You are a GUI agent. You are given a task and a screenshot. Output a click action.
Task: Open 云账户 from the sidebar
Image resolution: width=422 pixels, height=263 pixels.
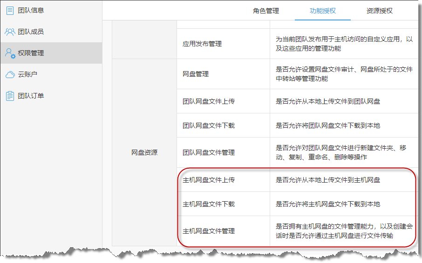click(x=27, y=74)
